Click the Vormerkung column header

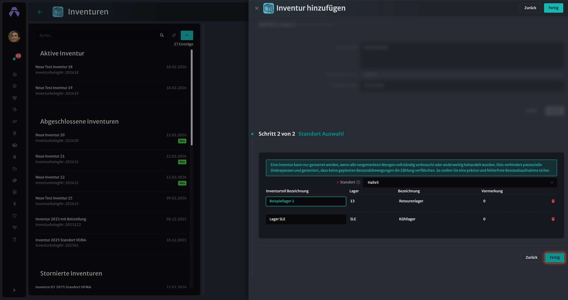point(492,191)
